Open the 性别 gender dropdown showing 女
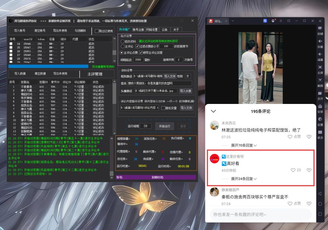Viewport: 328px width, 230px height. (188, 76)
